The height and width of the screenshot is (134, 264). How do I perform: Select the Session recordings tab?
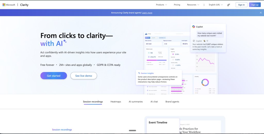pos(93,102)
